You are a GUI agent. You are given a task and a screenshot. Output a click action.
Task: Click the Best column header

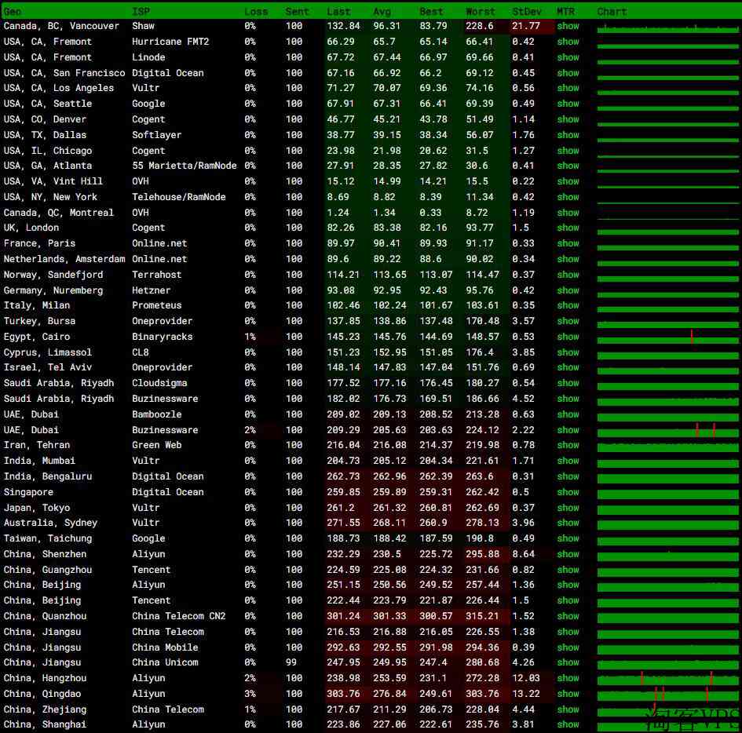(431, 11)
